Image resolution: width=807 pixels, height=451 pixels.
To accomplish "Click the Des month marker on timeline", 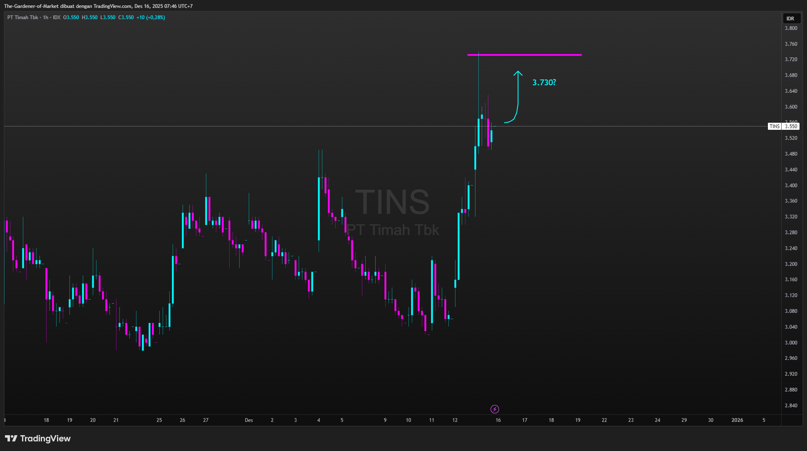I will click(249, 420).
